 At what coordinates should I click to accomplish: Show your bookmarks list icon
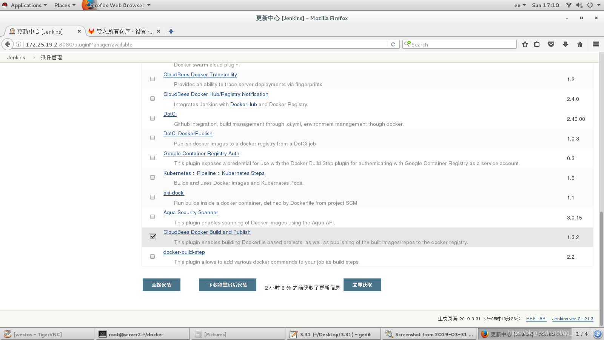537,44
